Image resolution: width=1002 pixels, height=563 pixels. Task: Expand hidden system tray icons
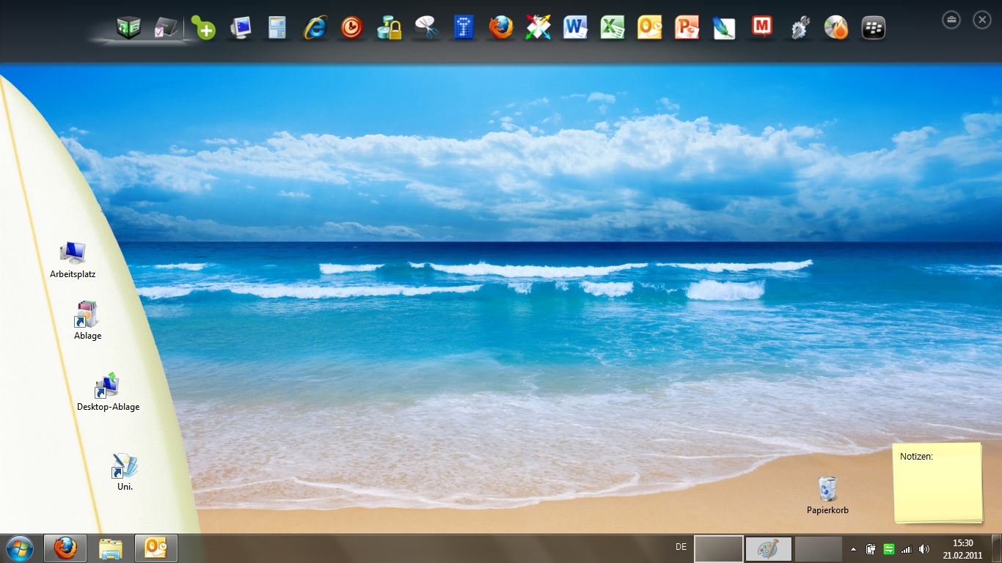point(853,548)
